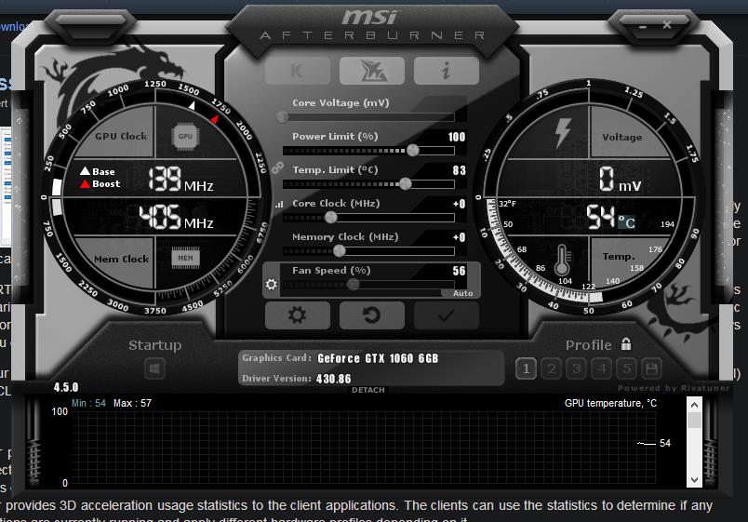Toggle the Startup Windows logo button
Screen dimensions: 748x522
click(x=154, y=368)
